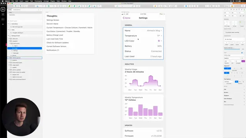Switch to the Layers tab

click(10, 10)
